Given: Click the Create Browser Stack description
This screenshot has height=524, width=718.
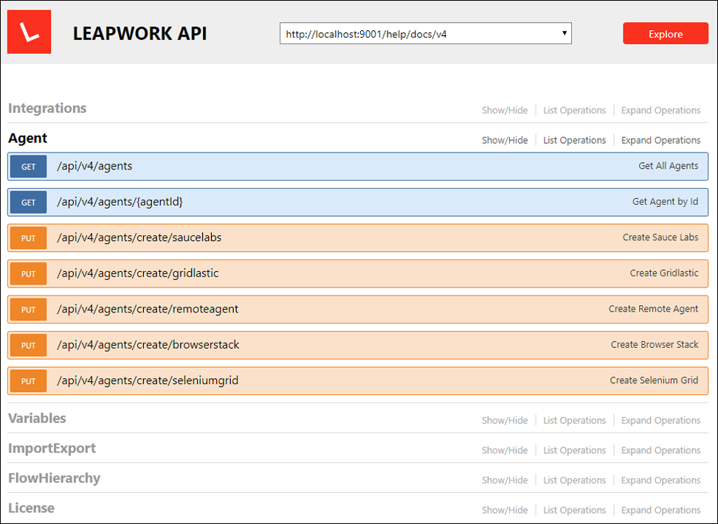Looking at the screenshot, I should pyautogui.click(x=655, y=344).
